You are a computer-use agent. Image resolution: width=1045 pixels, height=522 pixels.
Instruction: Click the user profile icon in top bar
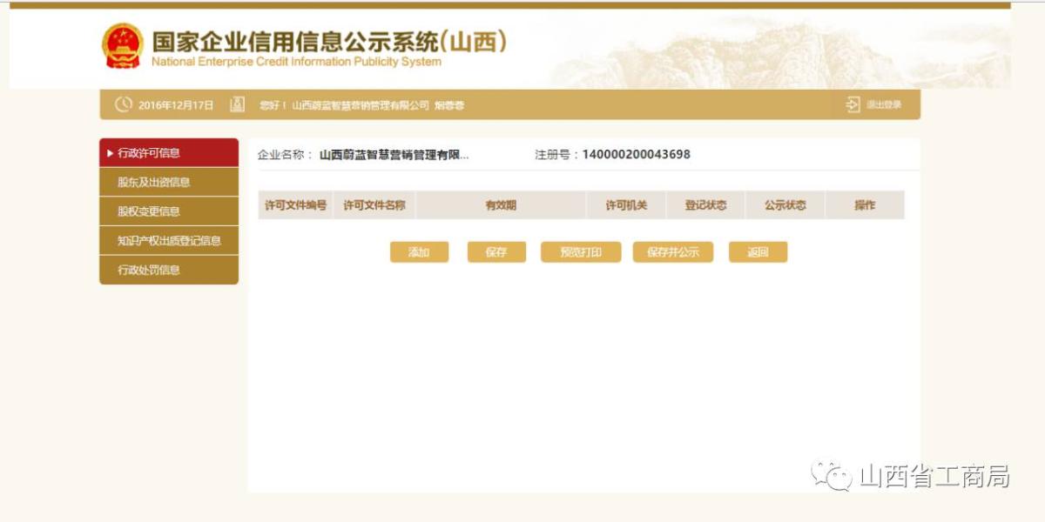pos(237,104)
